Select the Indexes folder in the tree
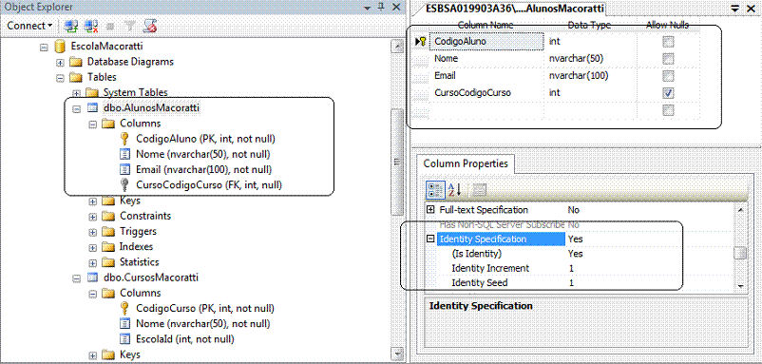This screenshot has width=762, height=364. tap(136, 246)
